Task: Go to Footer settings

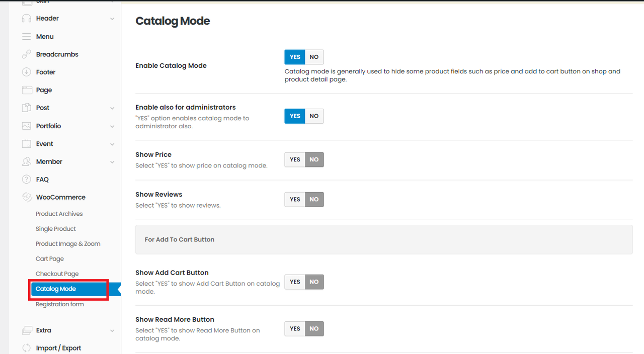Action: coord(46,72)
